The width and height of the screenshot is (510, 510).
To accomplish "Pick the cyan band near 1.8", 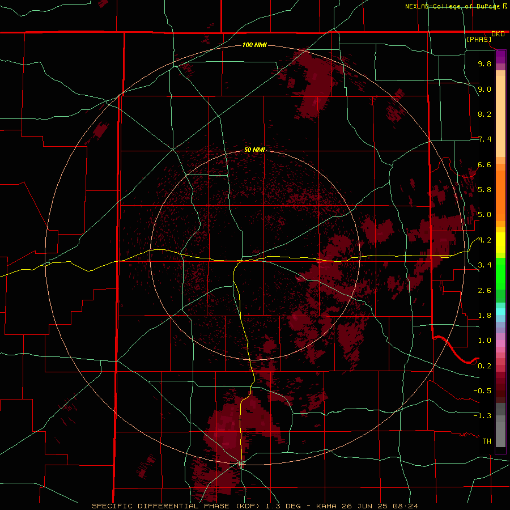I will pyautogui.click(x=500, y=312).
